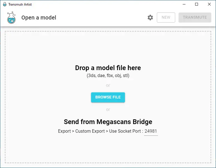Click the socket port field showing 24981
This screenshot has width=216, height=168.
pyautogui.click(x=151, y=131)
